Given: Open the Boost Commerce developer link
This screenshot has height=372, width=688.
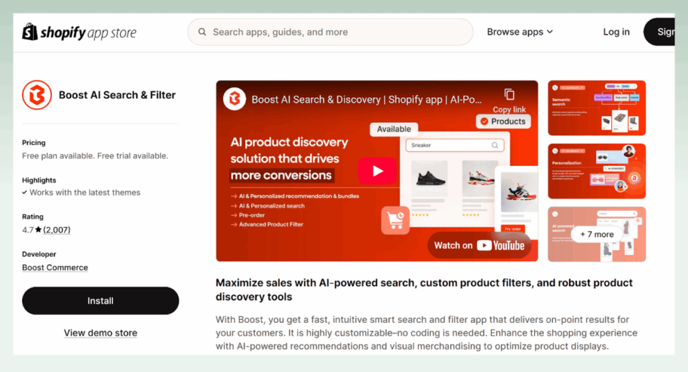Looking at the screenshot, I should tap(55, 268).
